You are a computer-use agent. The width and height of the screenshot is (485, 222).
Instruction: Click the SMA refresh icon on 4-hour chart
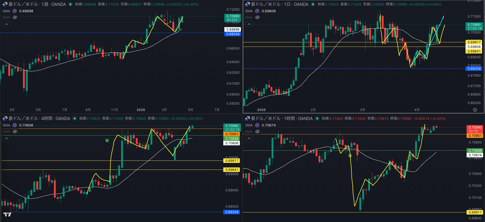[15, 125]
